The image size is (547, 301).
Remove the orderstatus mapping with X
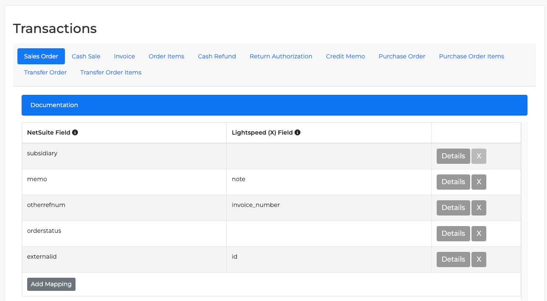click(x=479, y=234)
